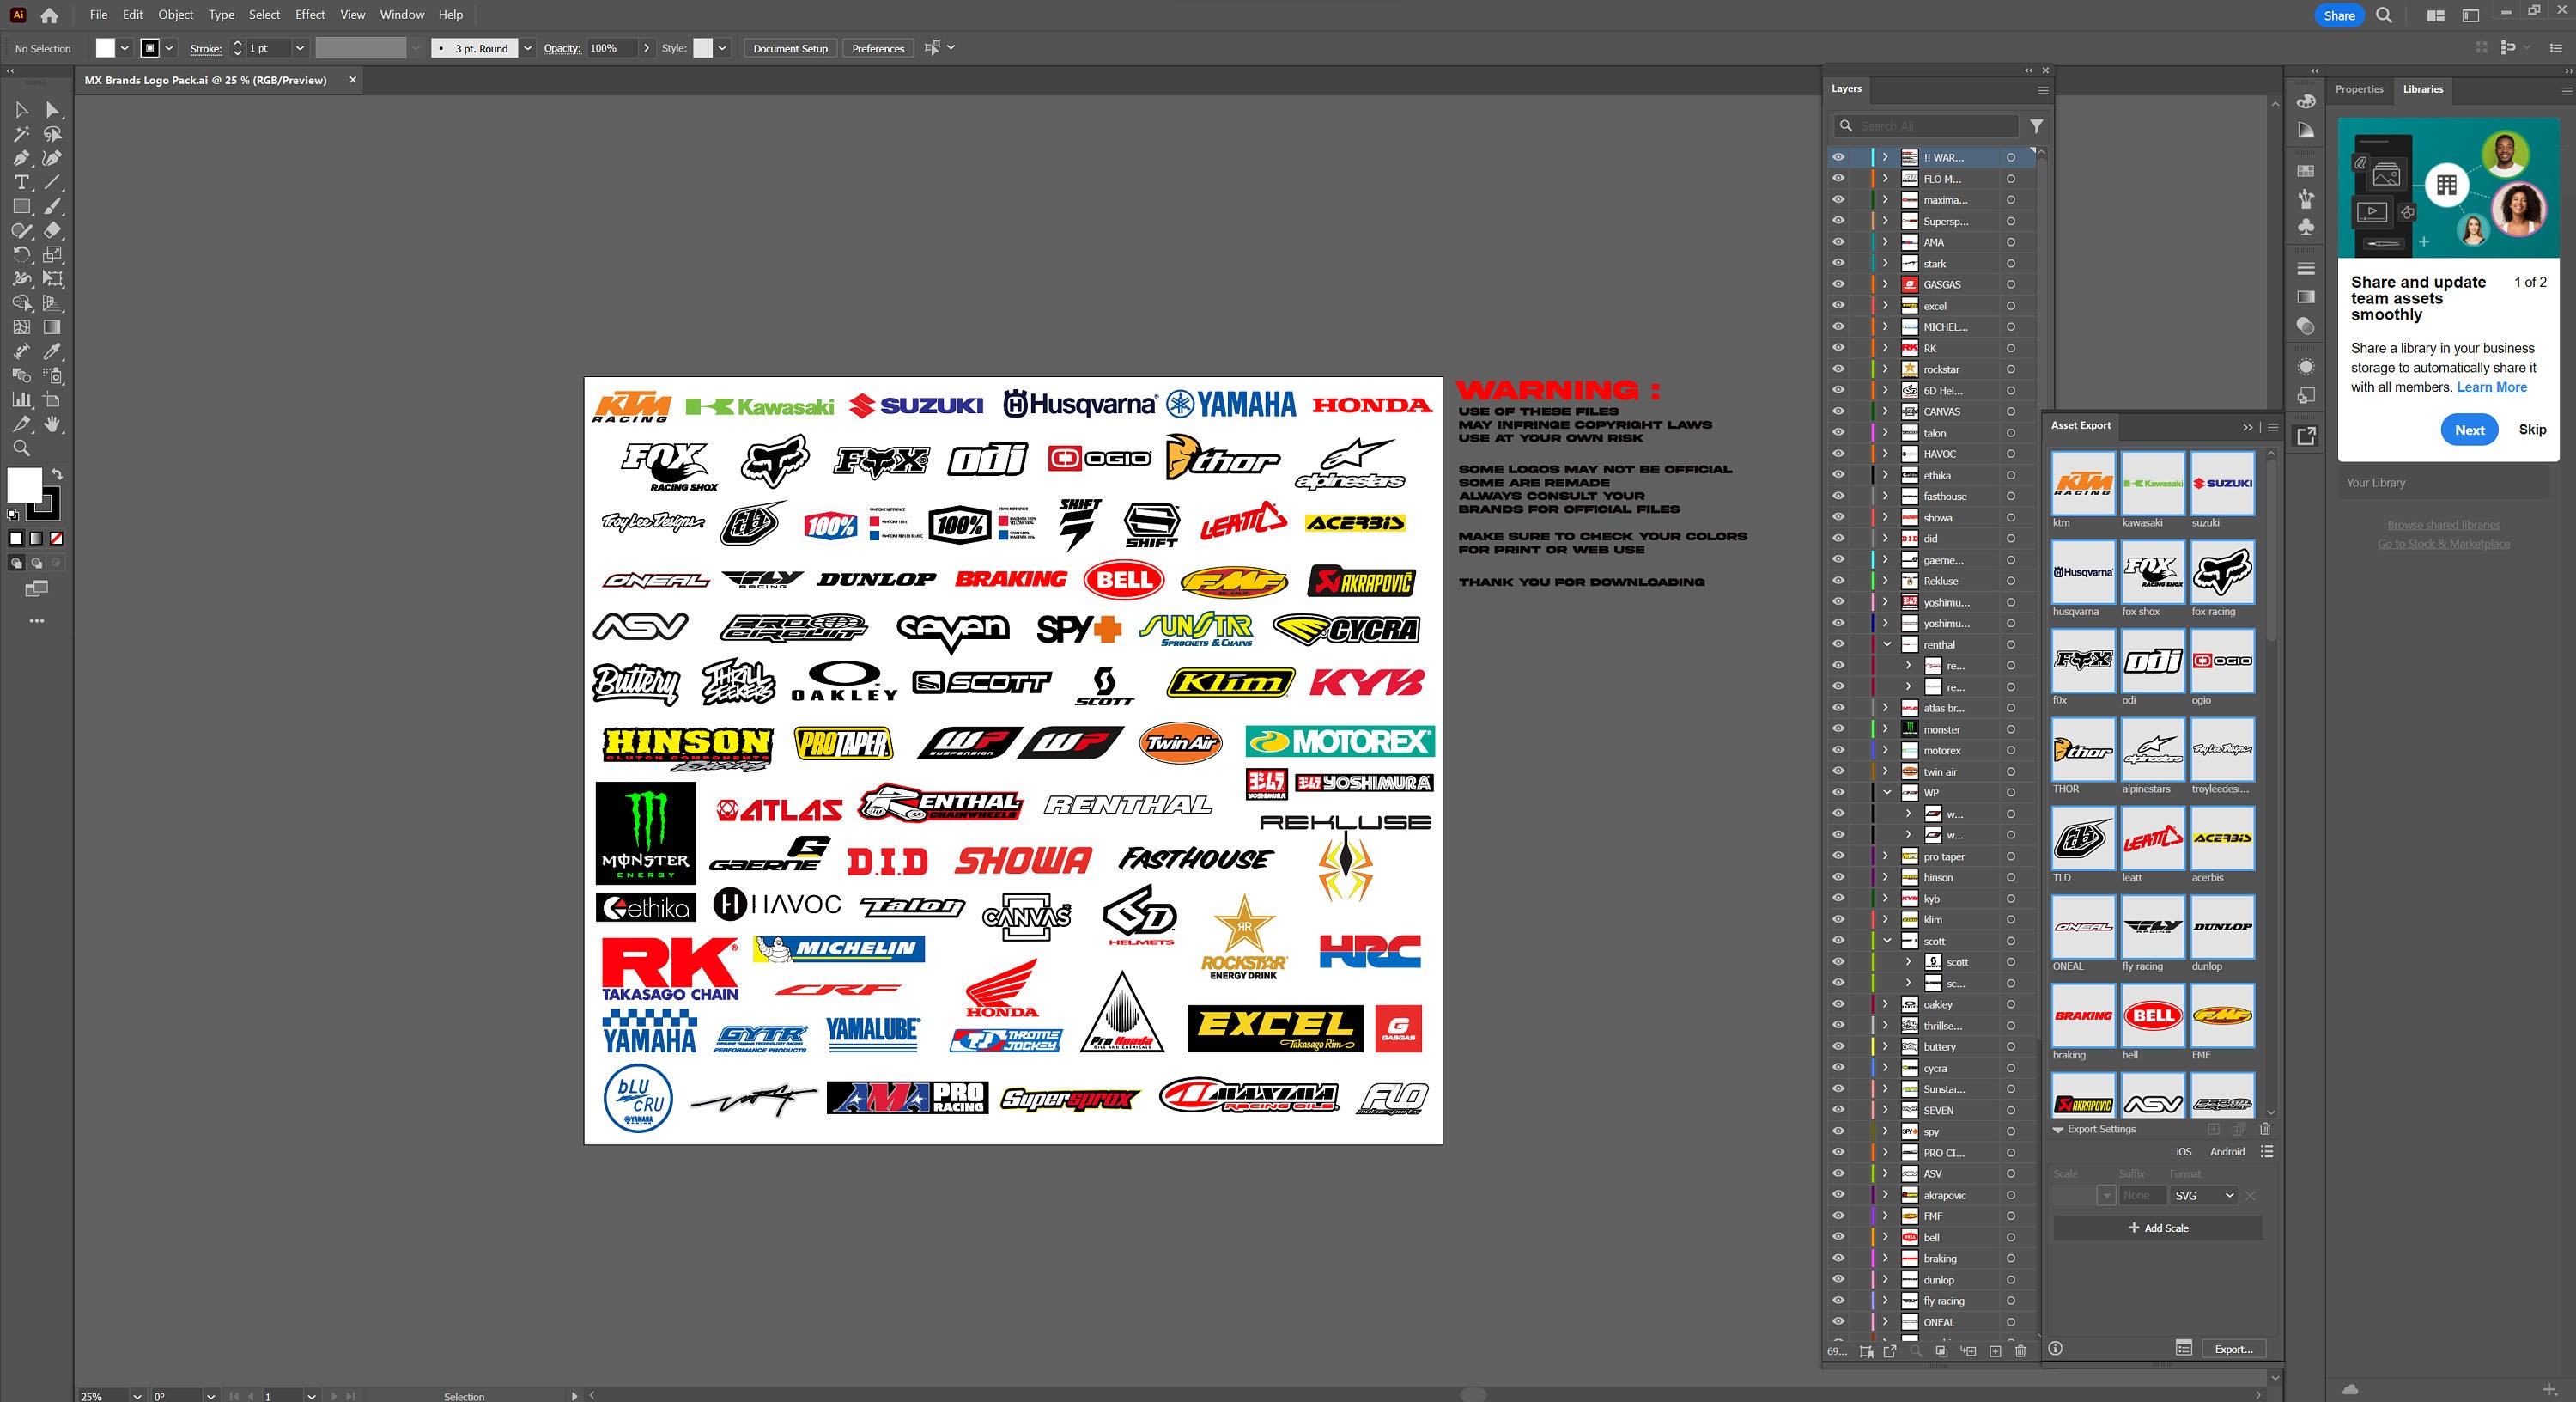The width and height of the screenshot is (2576, 1402).
Task: Hide the monster layer
Action: point(1839,729)
